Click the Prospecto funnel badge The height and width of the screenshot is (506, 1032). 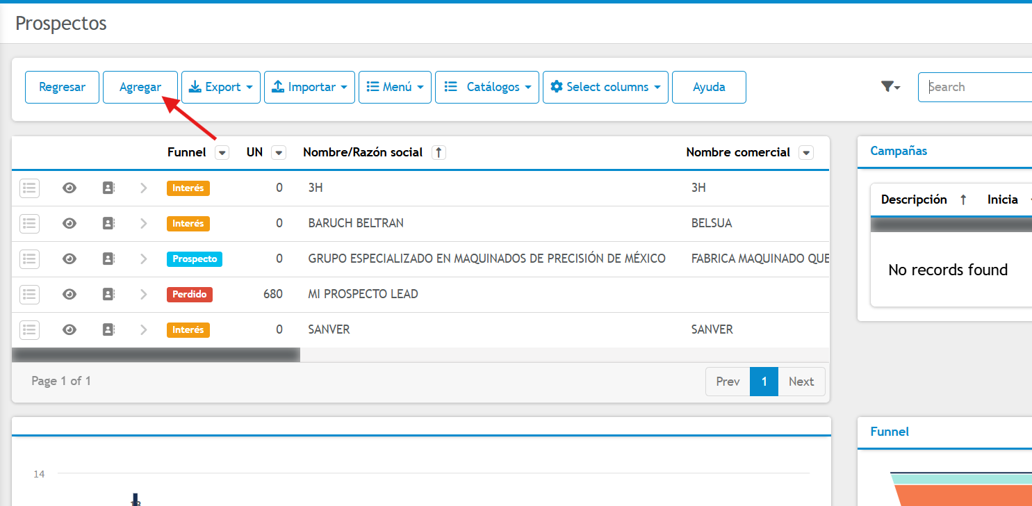[195, 259]
